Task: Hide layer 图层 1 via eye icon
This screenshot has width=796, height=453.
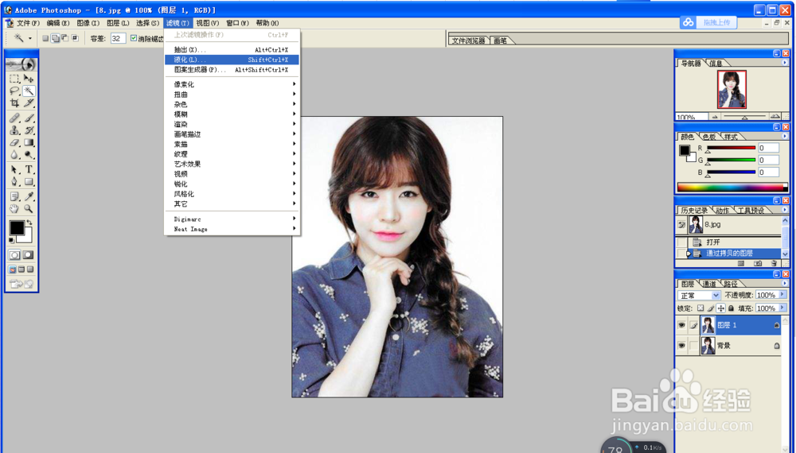Action: coord(682,325)
